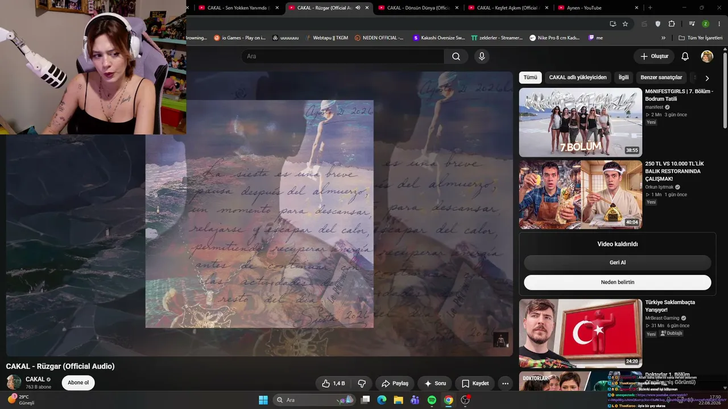Open a new Chrome tab with the plus button

650,8
